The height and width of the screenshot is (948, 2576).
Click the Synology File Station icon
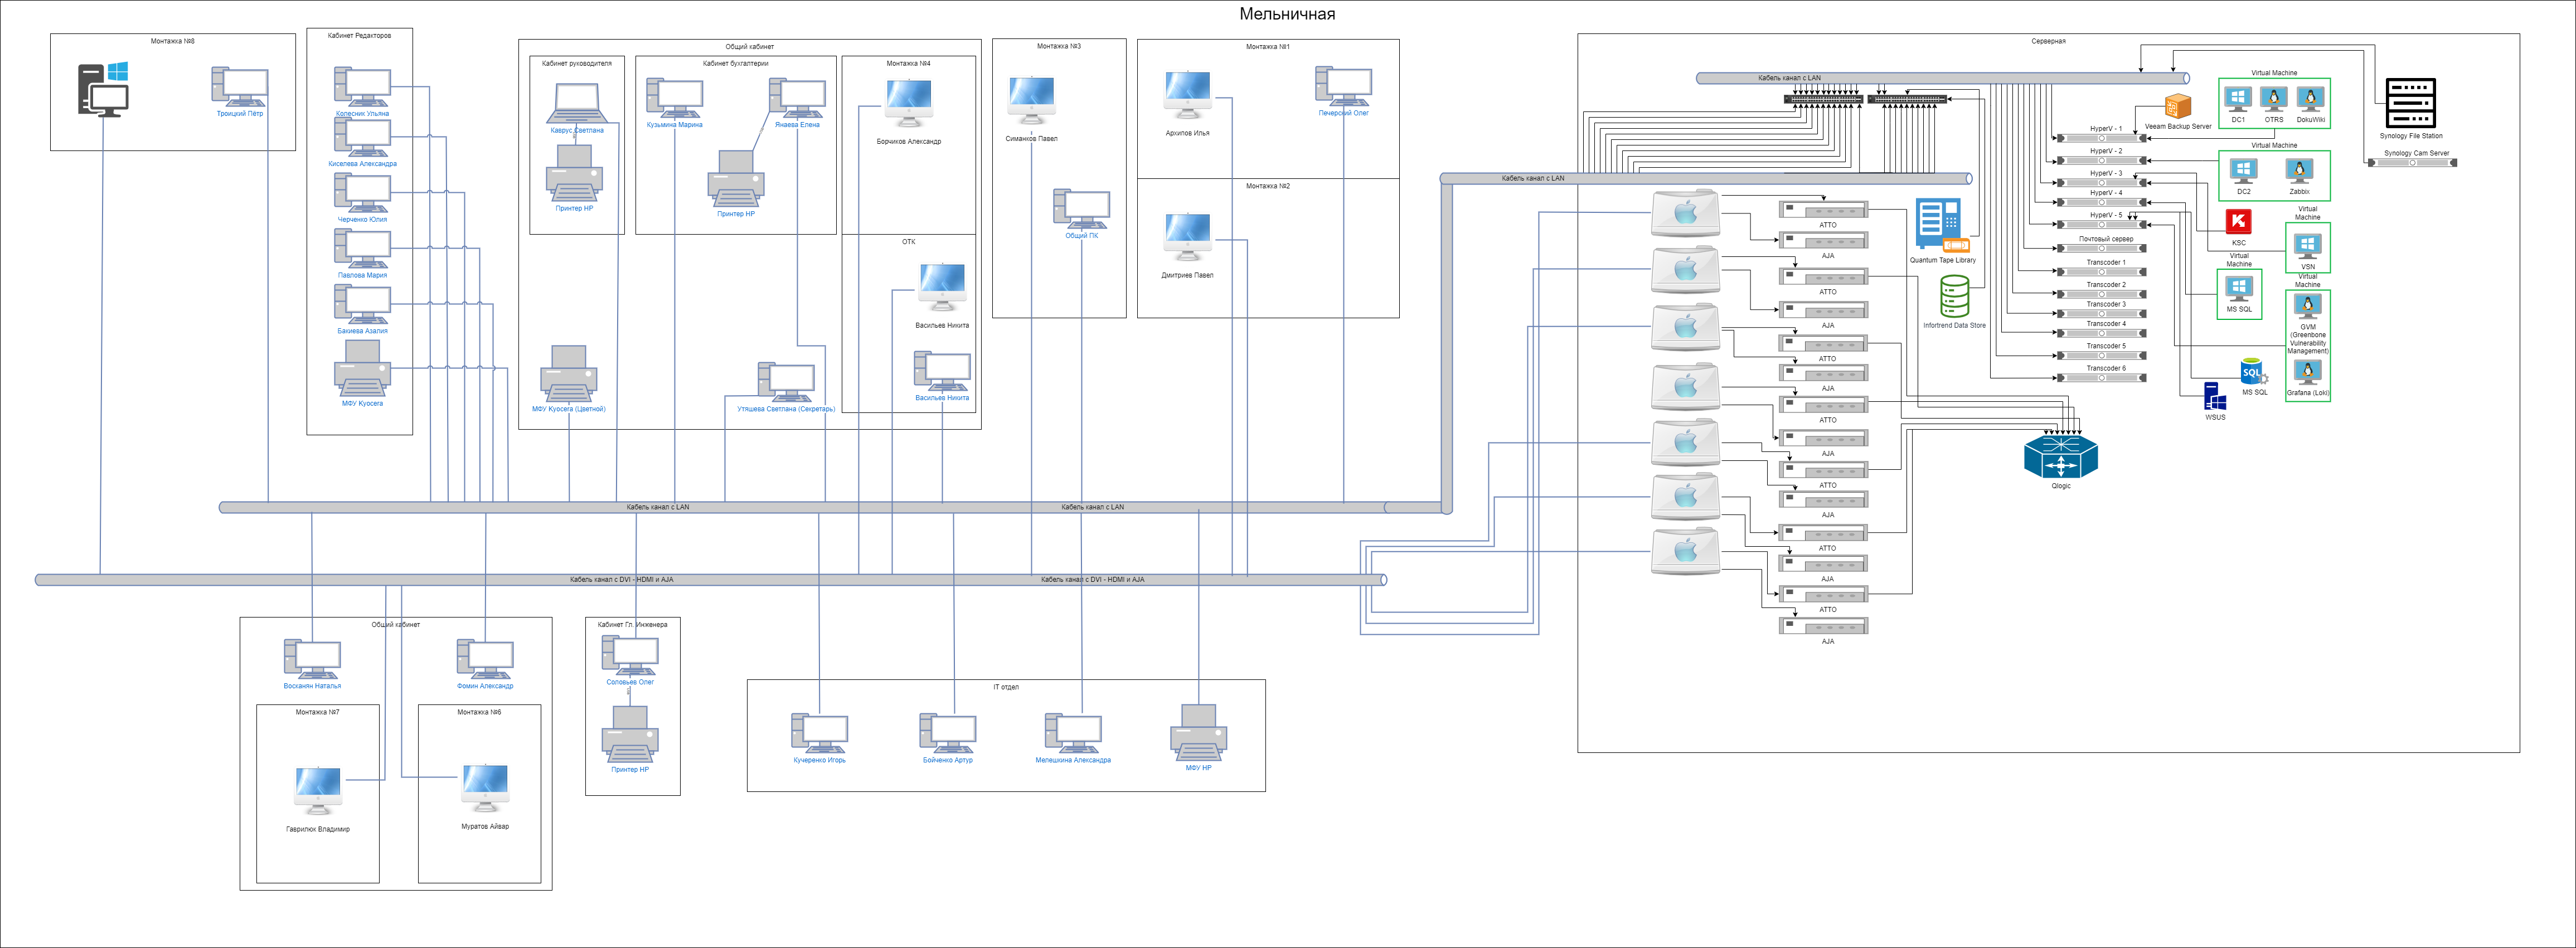tap(2410, 104)
